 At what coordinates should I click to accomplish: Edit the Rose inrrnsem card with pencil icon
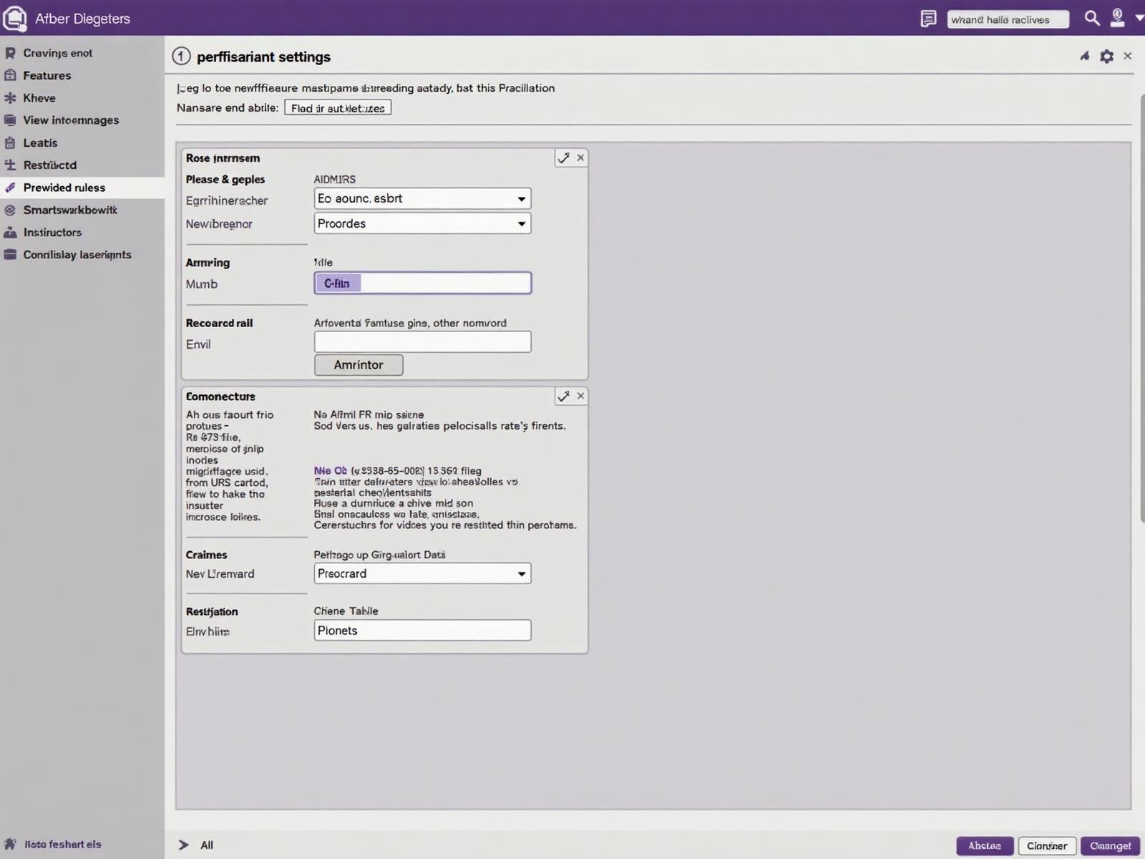pos(564,157)
